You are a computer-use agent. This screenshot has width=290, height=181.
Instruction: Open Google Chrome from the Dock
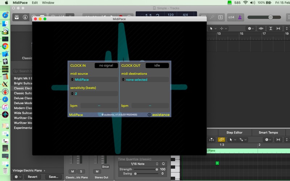coord(5,46)
